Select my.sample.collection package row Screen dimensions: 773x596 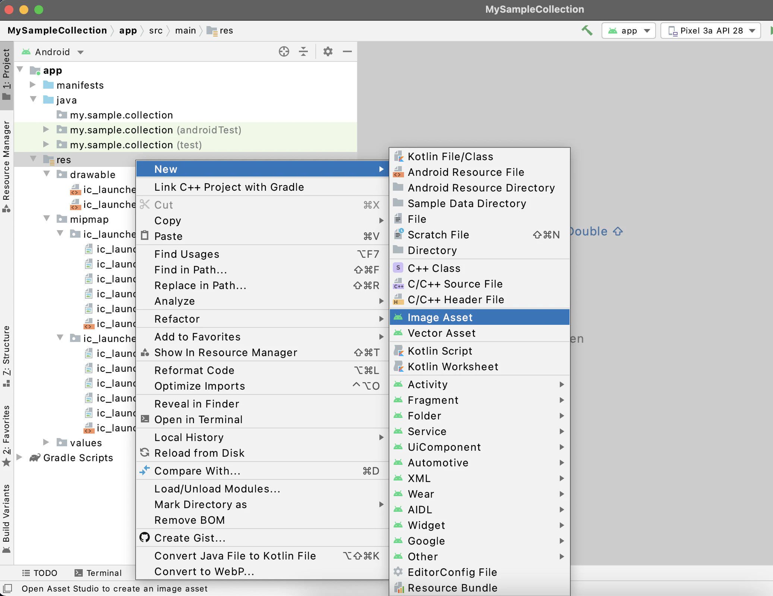186,115
